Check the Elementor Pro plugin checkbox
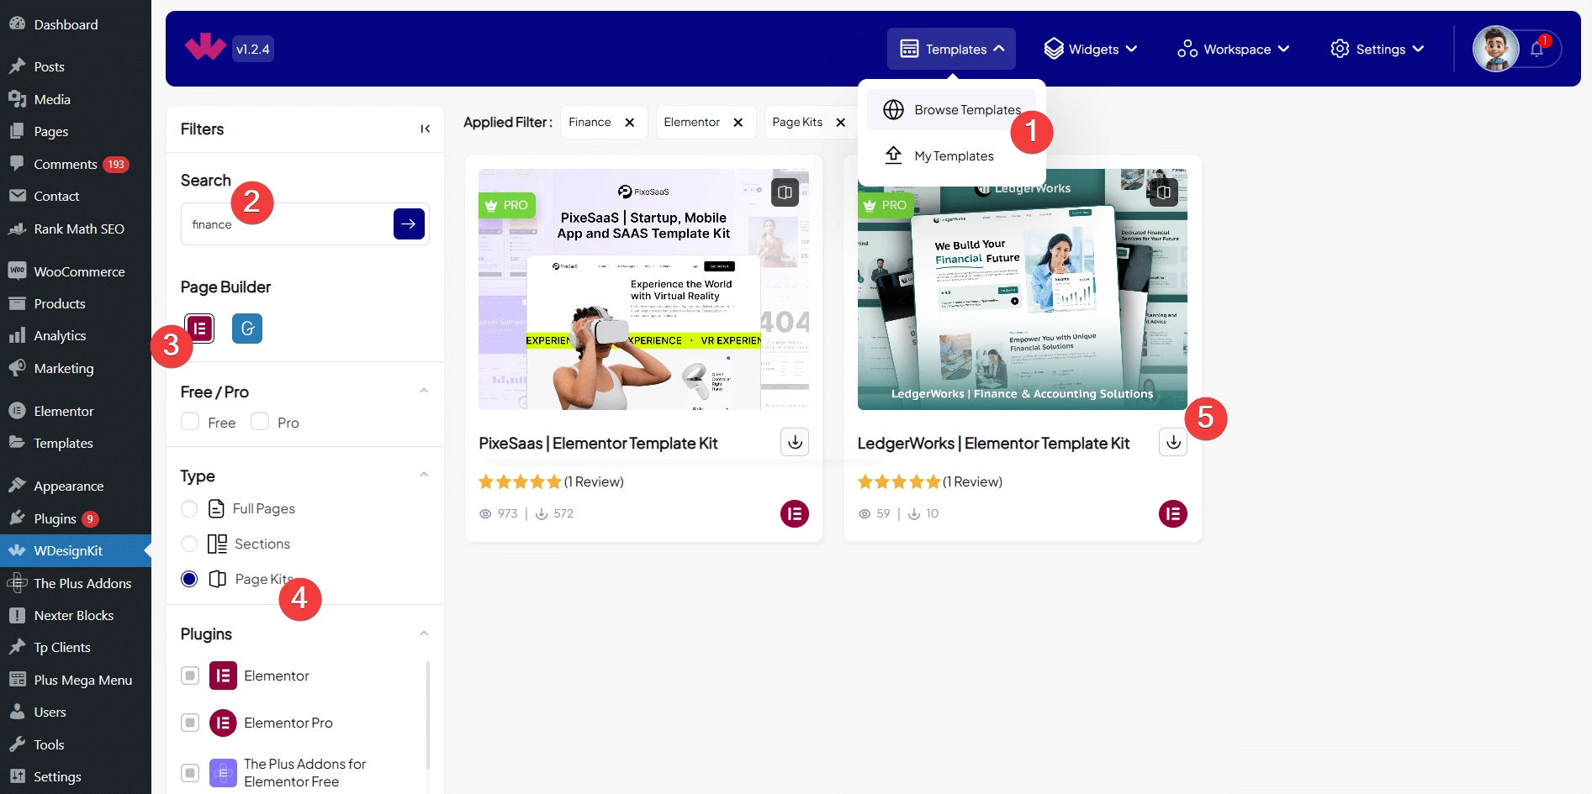Viewport: 1592px width, 794px height. [x=190, y=723]
